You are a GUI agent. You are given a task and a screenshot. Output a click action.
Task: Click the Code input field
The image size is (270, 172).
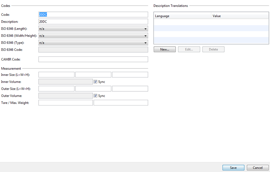tap(93, 15)
